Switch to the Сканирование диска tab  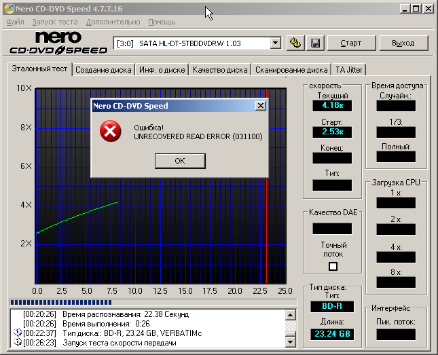tap(291, 70)
